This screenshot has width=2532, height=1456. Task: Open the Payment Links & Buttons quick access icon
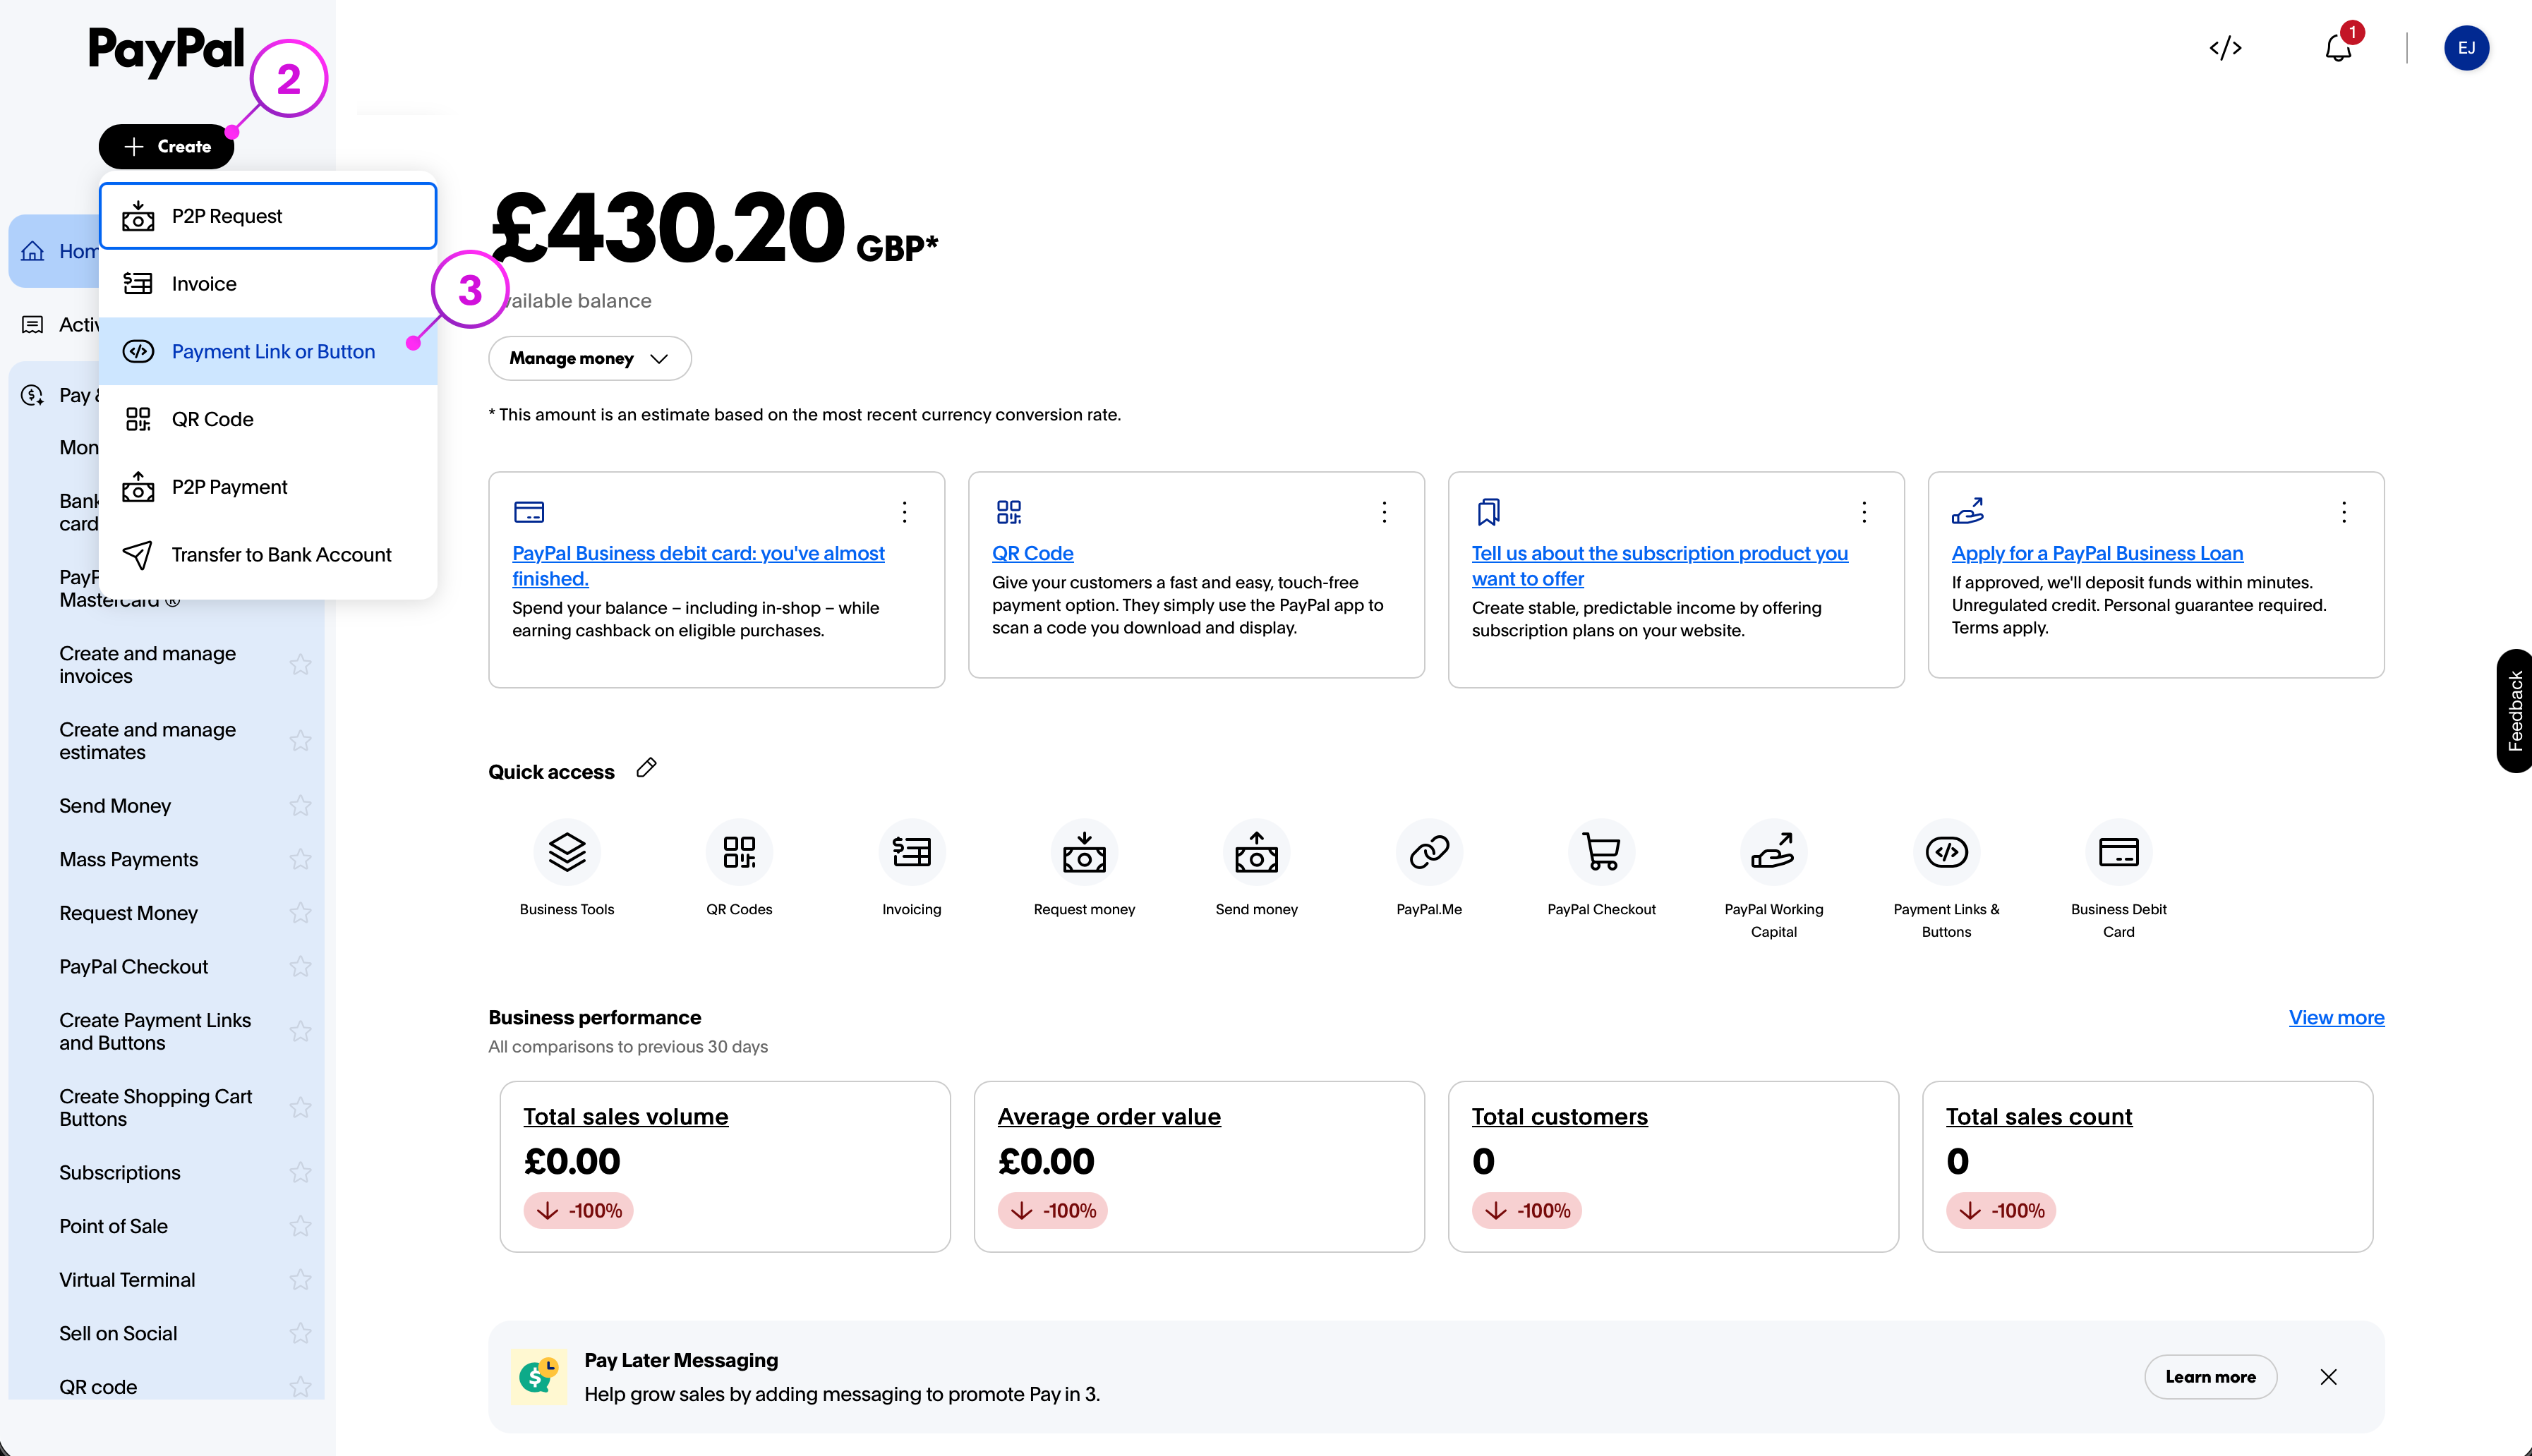(1947, 852)
